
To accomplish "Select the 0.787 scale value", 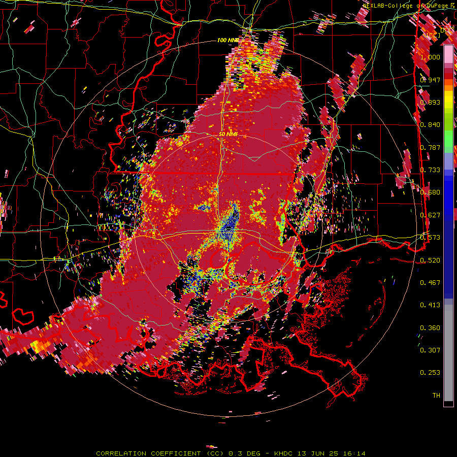I will point(430,147).
